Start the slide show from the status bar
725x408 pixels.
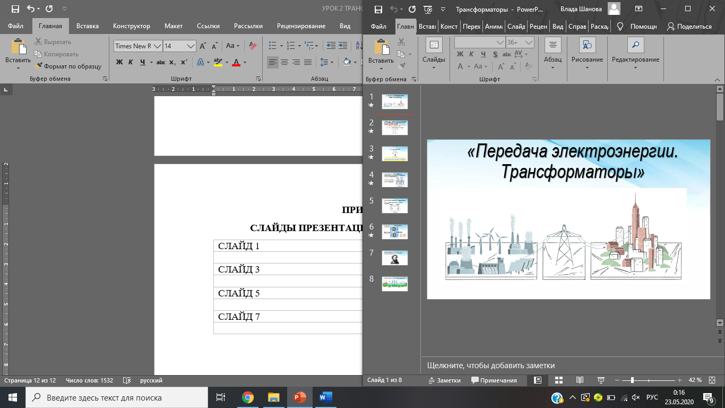click(601, 380)
